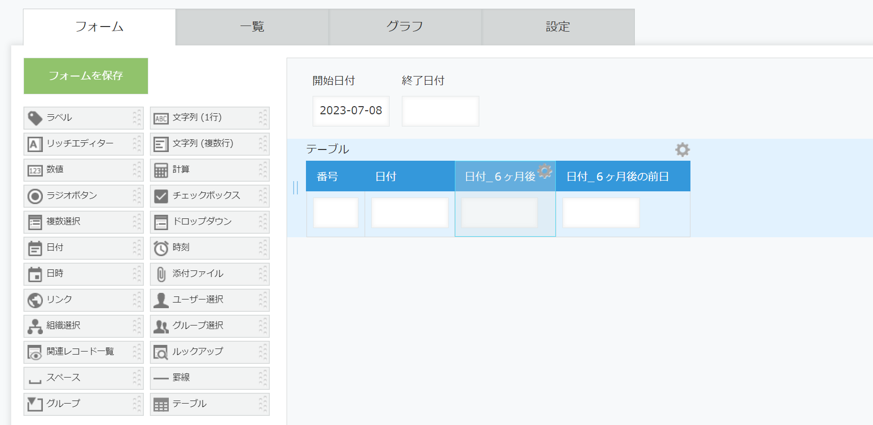Click the 番号 column header
The width and height of the screenshot is (873, 425).
336,177
